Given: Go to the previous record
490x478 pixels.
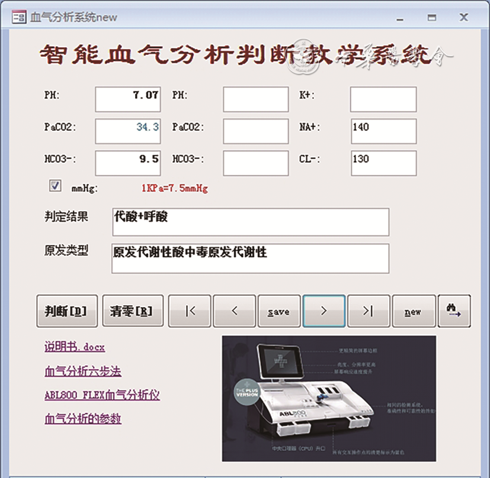Looking at the screenshot, I should click(234, 311).
